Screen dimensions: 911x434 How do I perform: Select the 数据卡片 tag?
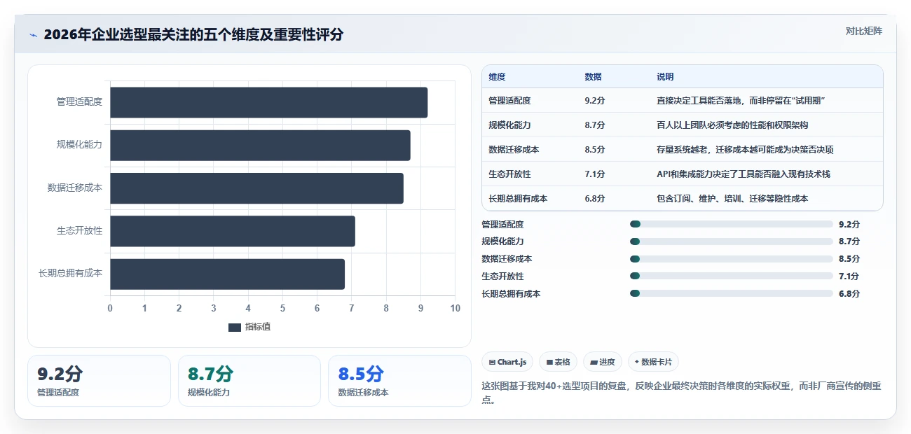(x=653, y=362)
